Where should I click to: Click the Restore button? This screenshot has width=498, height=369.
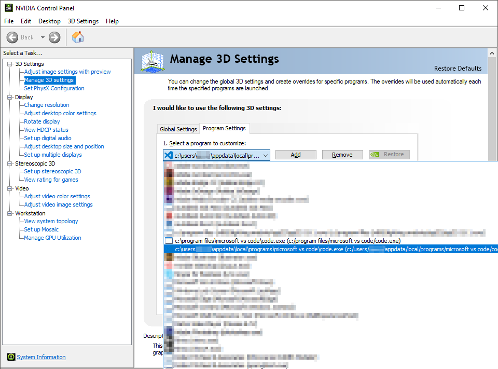[x=389, y=155]
